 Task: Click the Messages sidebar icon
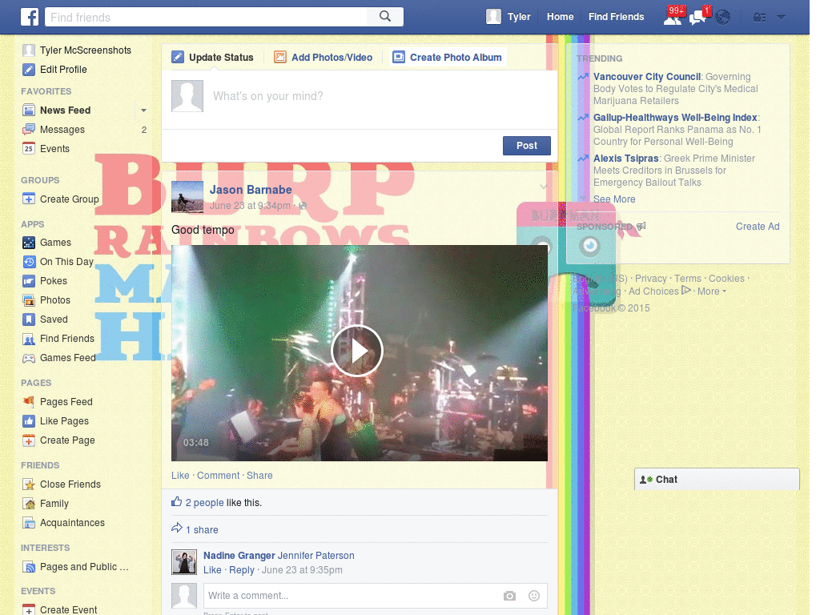coord(29,130)
